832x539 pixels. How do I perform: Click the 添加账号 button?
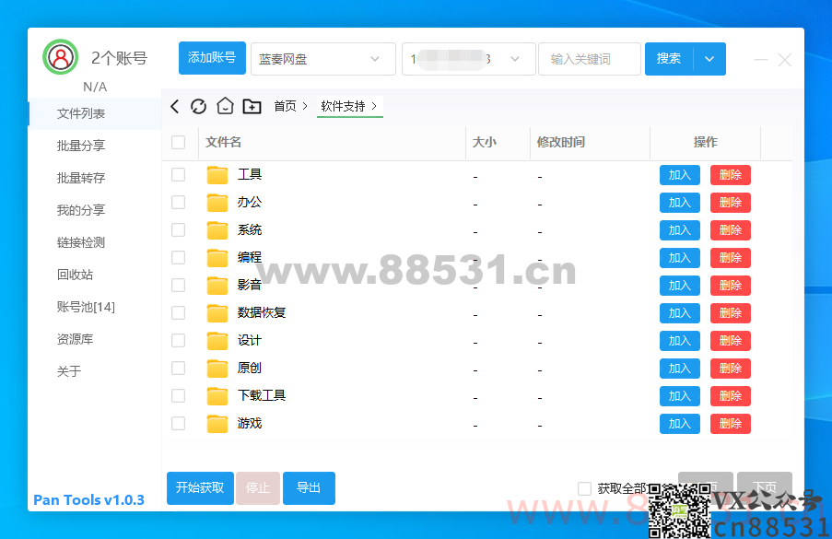coord(212,58)
